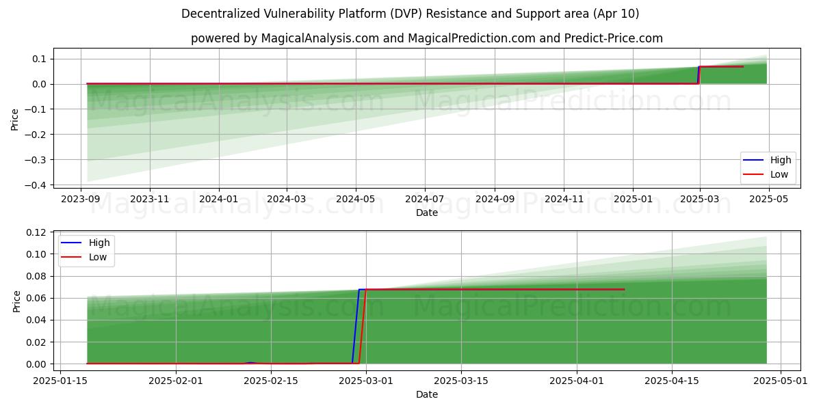Click the '−0.1' y-axis tick in the top chart
821x410 pixels.
37,109
